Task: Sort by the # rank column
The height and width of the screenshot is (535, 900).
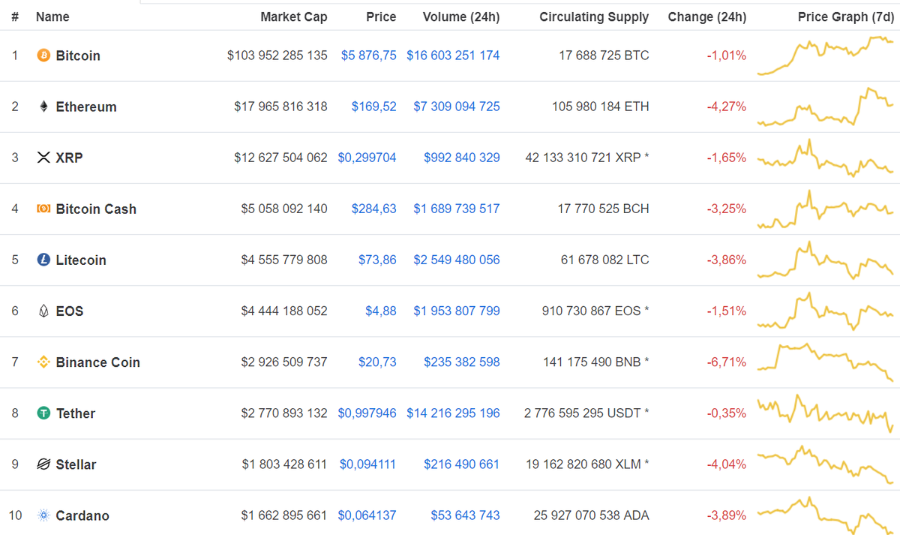Action: [15, 17]
